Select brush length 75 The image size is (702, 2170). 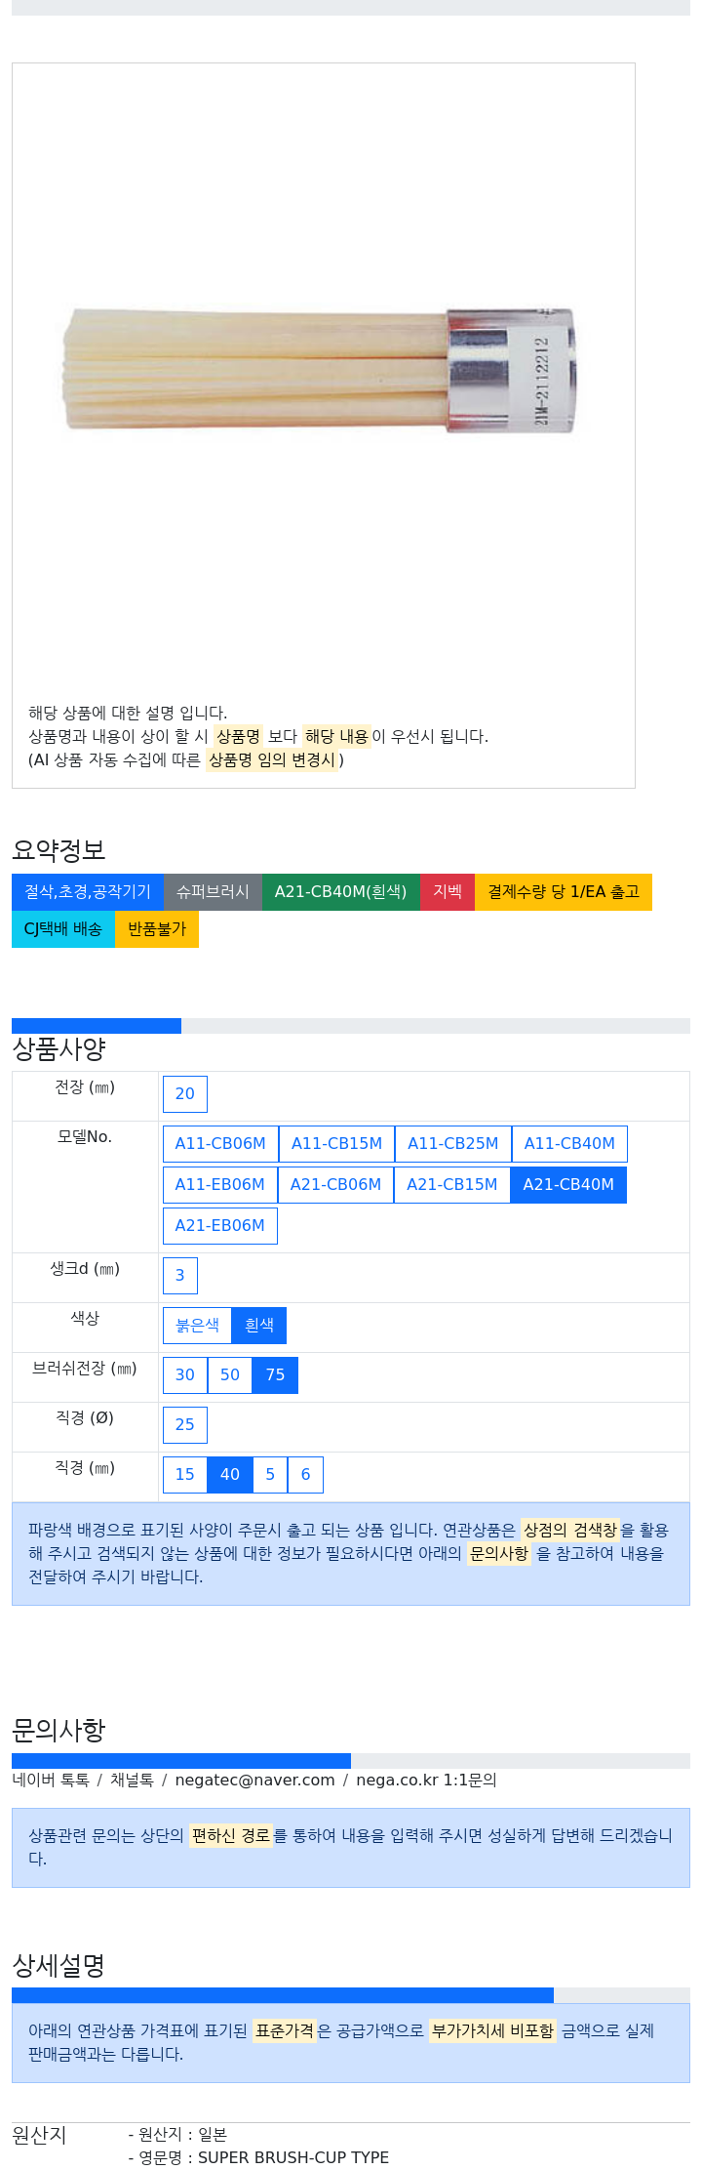(276, 1375)
